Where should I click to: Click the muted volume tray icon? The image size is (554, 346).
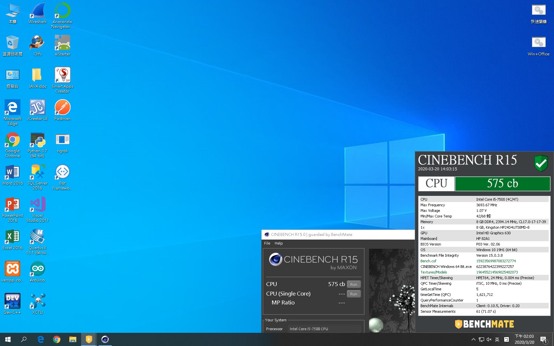489,339
